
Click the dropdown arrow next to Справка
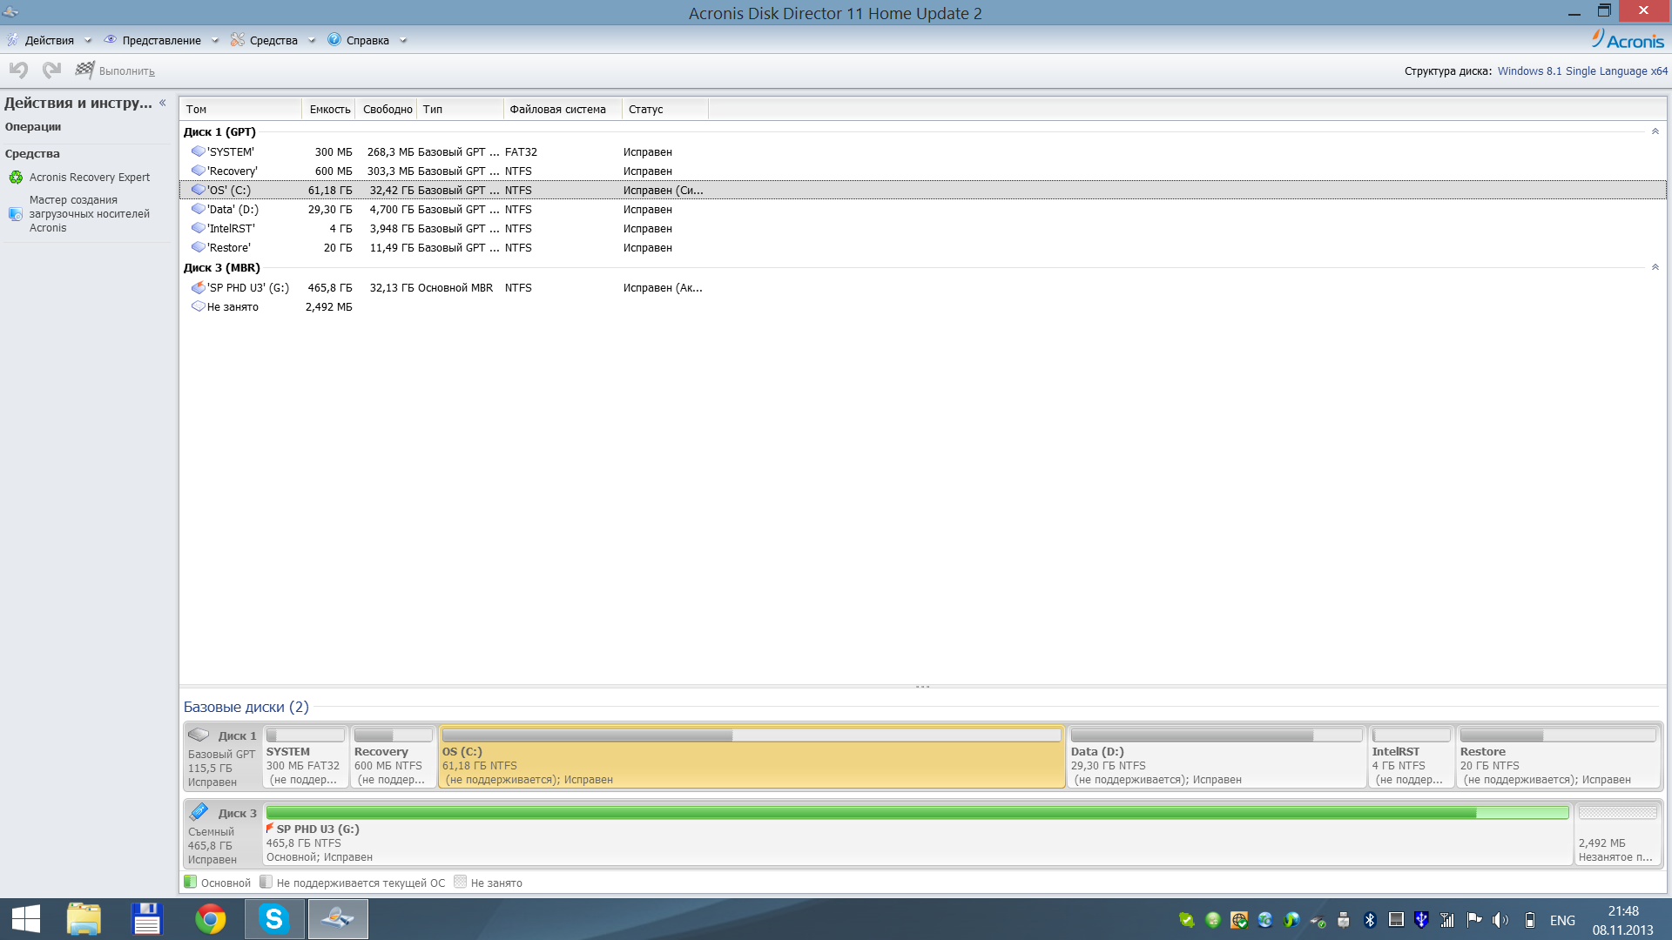tap(403, 41)
